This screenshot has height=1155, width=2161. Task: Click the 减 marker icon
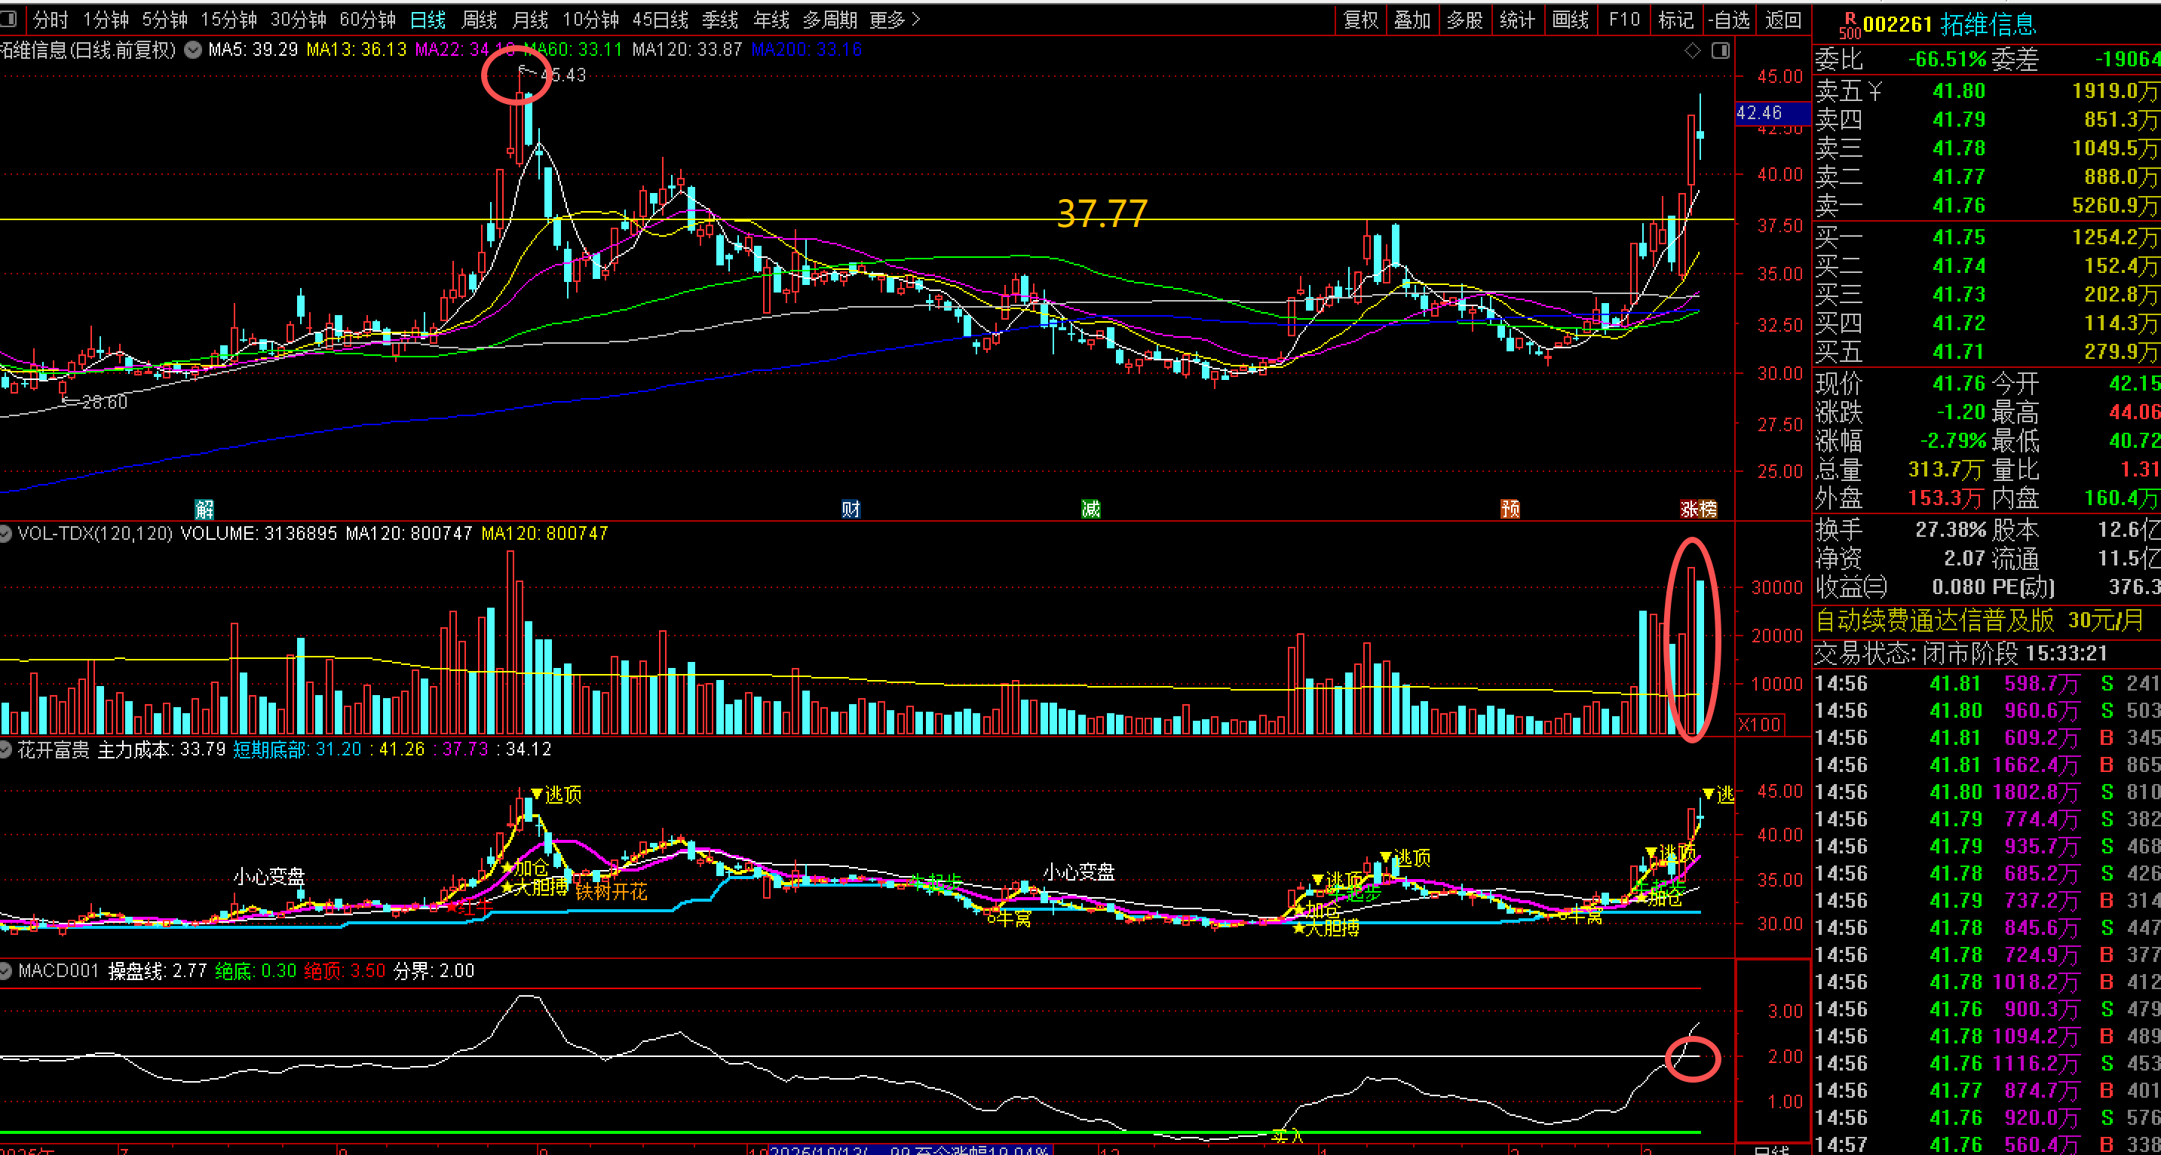1090,508
